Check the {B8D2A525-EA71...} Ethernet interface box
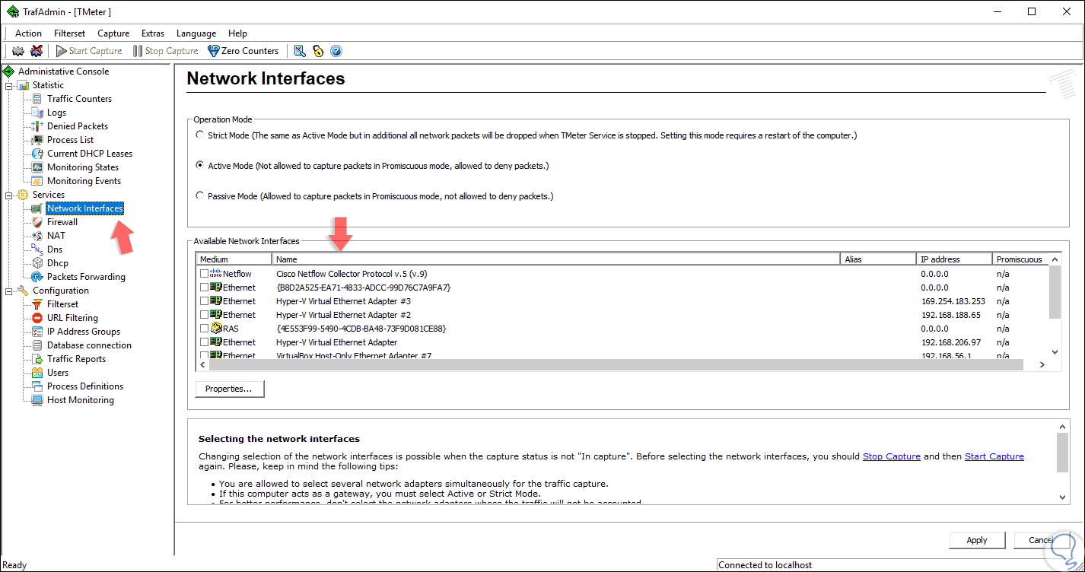The width and height of the screenshot is (1085, 572). pyautogui.click(x=204, y=288)
